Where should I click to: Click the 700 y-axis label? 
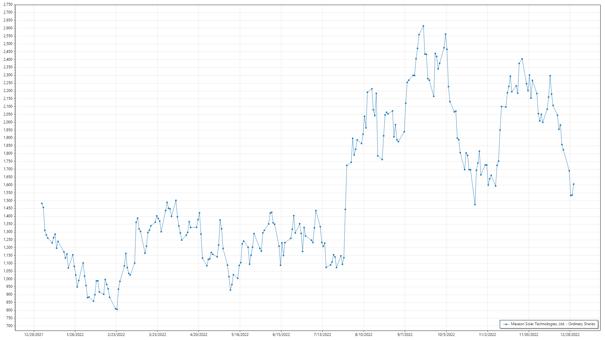(9, 326)
